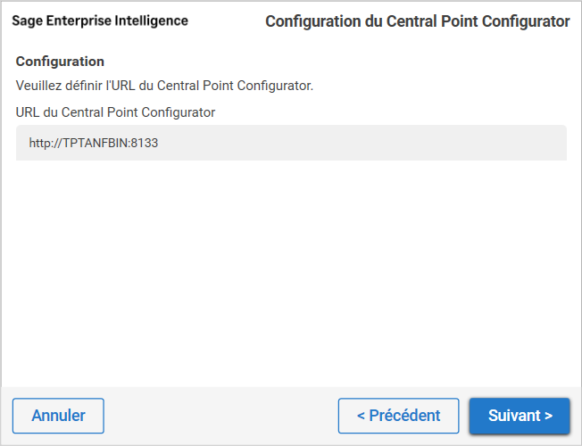This screenshot has height=446, width=582.
Task: Click the Sage Enterprise Intelligence title
Action: click(x=100, y=21)
